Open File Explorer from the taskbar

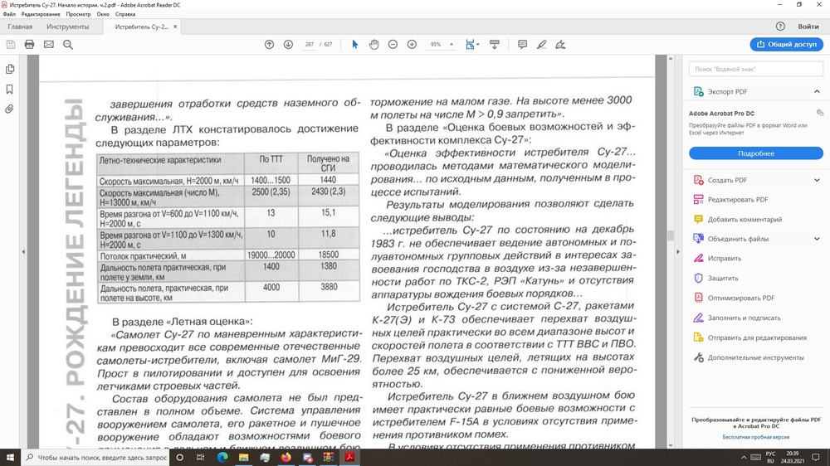tap(243, 458)
